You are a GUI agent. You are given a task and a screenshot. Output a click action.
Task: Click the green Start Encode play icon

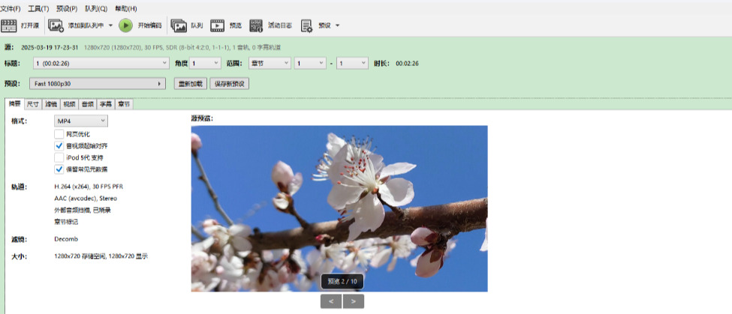[125, 25]
